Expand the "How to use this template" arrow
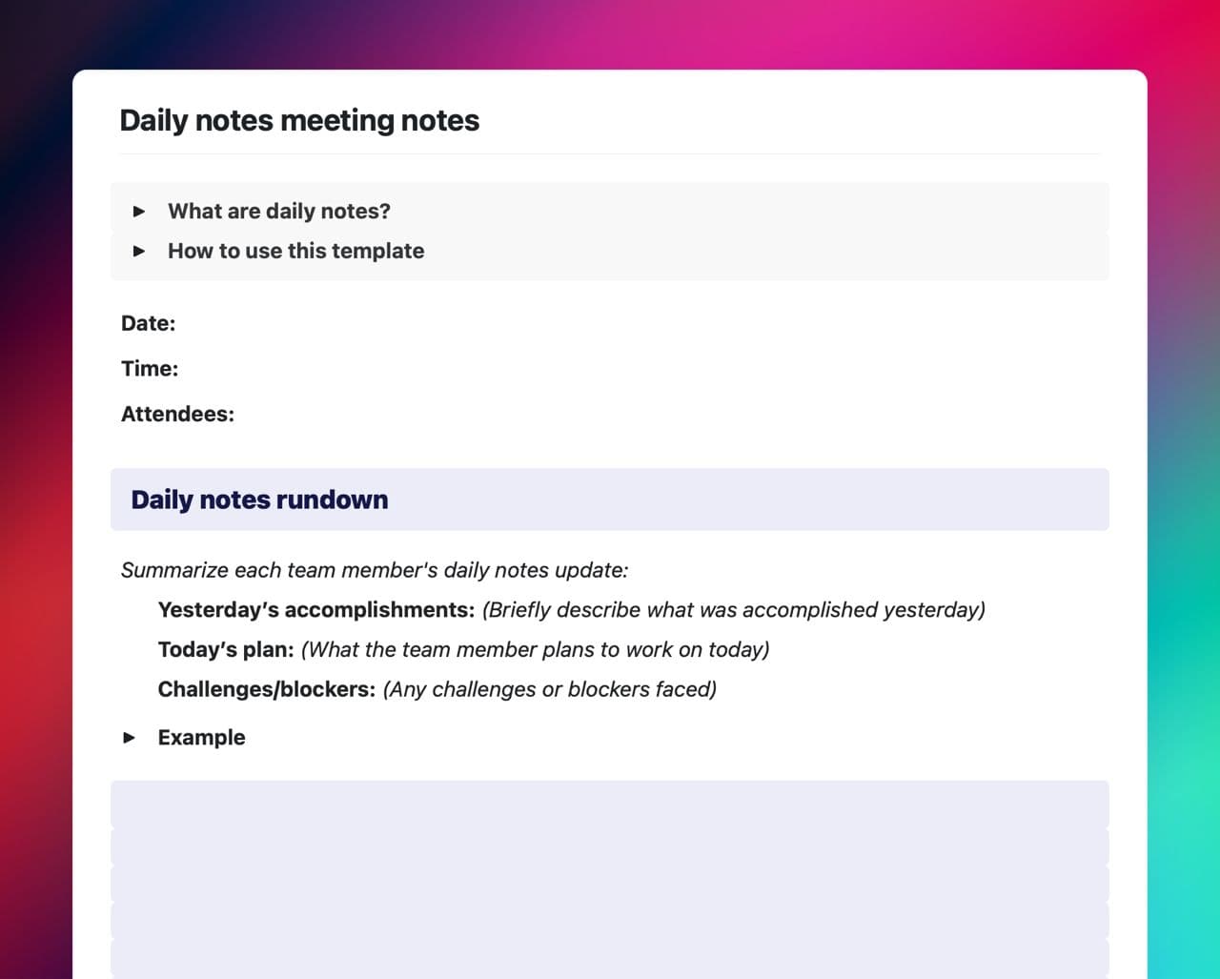The width and height of the screenshot is (1220, 979). [x=139, y=251]
